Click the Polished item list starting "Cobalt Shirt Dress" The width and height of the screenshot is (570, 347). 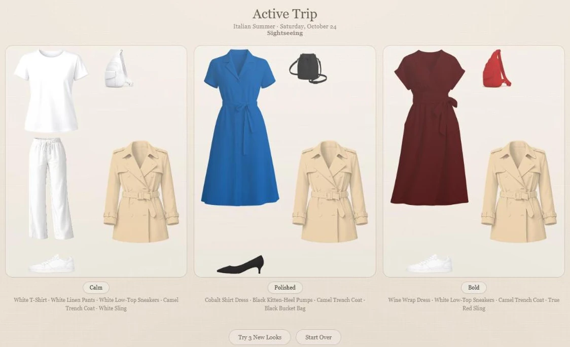(x=285, y=304)
